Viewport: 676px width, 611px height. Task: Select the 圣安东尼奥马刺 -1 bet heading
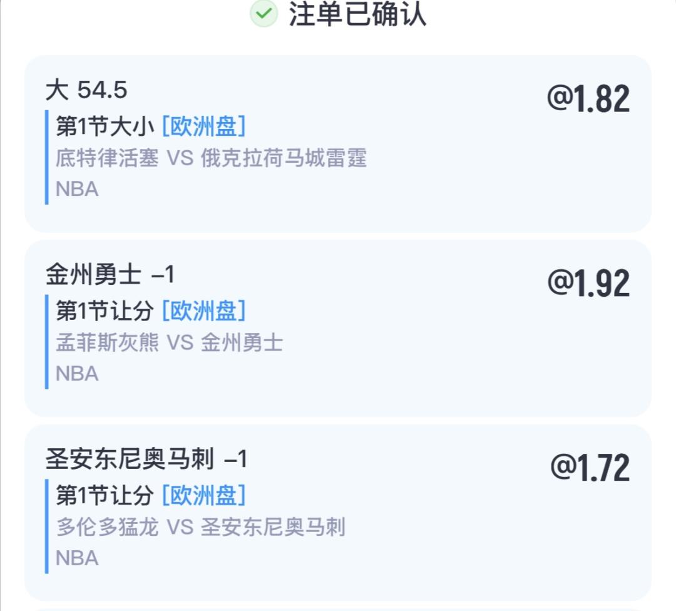click(146, 460)
